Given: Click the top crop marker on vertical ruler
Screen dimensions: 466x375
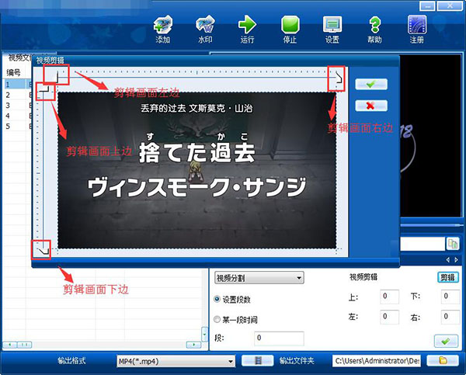Looking at the screenshot, I should 44,89.
